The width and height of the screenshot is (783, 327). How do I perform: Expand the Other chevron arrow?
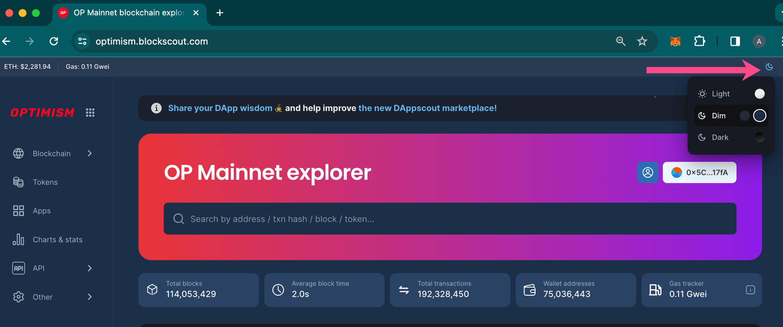pos(90,297)
